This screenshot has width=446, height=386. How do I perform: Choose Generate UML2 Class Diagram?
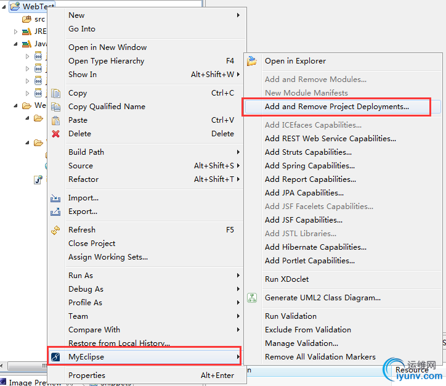tap(323, 298)
